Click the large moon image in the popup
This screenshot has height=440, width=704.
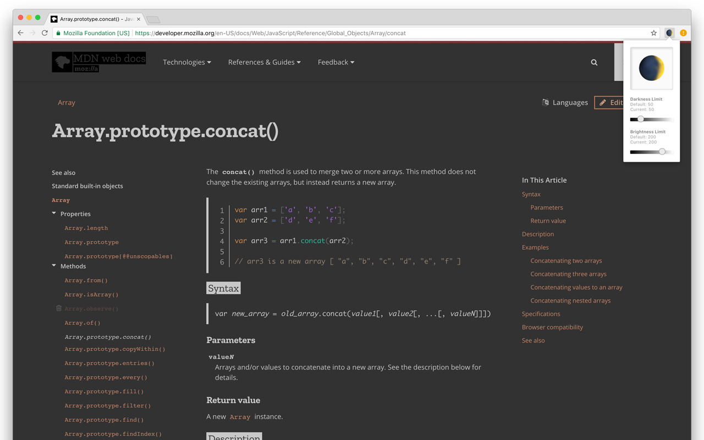tap(652, 68)
